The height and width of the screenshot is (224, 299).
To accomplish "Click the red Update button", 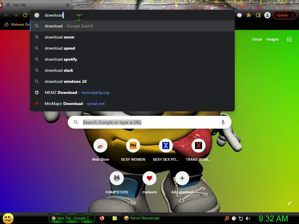I will point(282,15).
